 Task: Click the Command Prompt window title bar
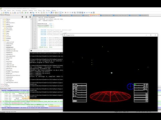(x=46, y=51)
